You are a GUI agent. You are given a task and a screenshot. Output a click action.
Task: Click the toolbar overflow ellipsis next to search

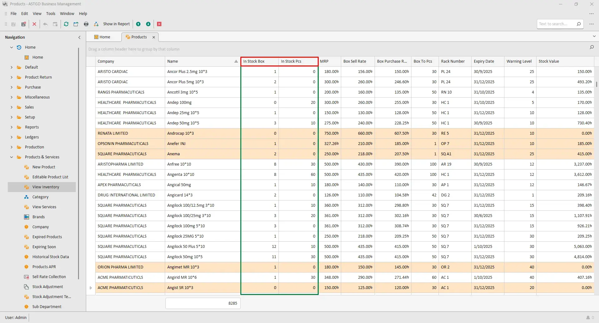[x=592, y=24]
